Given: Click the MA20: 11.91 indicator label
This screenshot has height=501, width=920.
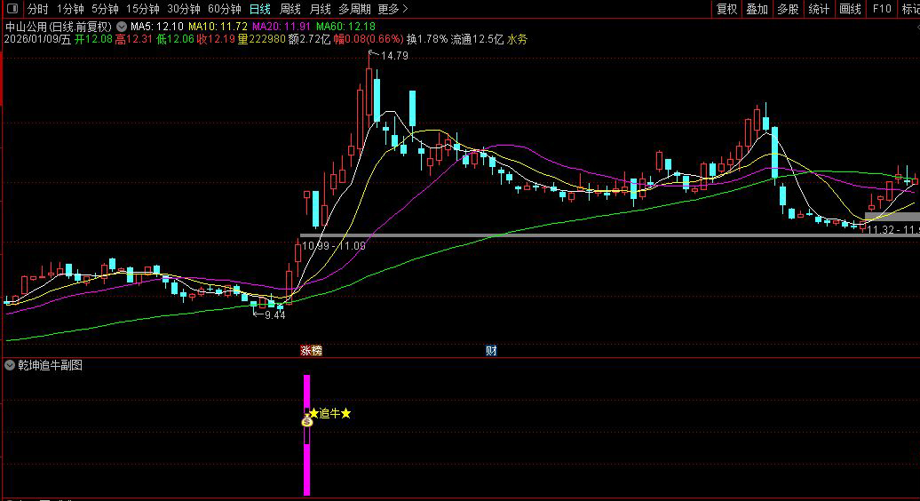Looking at the screenshot, I should coord(282,27).
